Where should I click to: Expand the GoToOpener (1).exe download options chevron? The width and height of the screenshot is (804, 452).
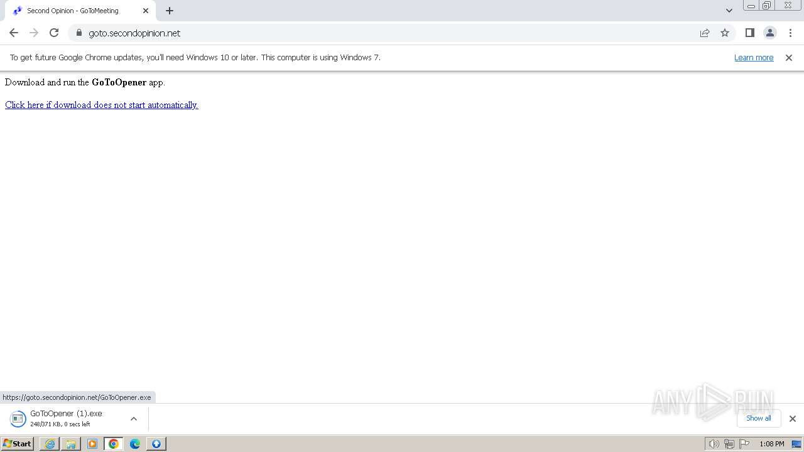coord(133,419)
